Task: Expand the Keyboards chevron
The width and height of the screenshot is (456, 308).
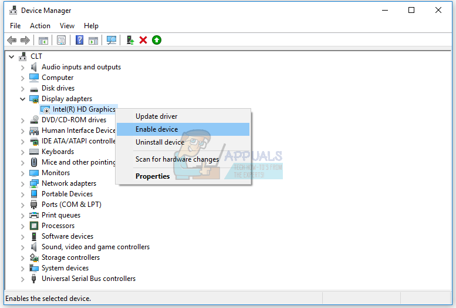Action: tap(23, 152)
